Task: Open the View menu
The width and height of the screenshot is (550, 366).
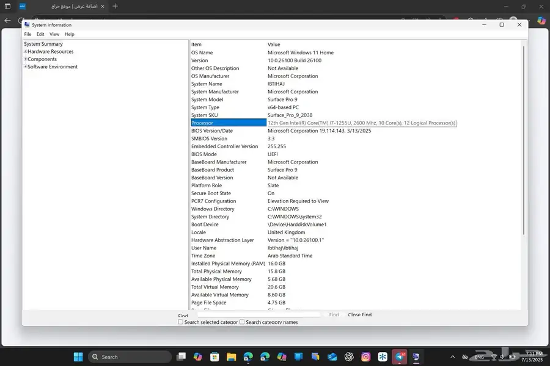Action: tap(54, 34)
